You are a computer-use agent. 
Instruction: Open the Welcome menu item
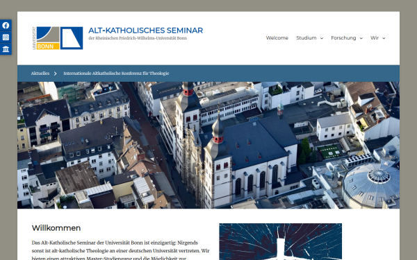[277, 38]
